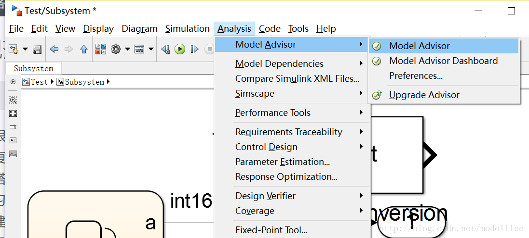
Task: Expand the Performance Tools submenu
Action: pyautogui.click(x=292, y=113)
